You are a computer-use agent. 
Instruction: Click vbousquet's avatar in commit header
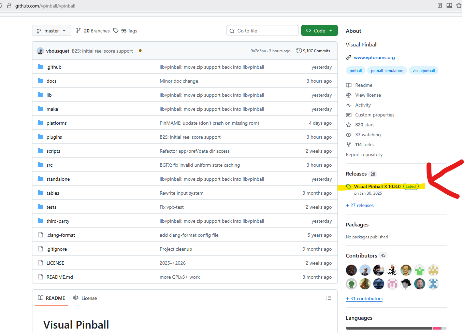pyautogui.click(x=40, y=51)
